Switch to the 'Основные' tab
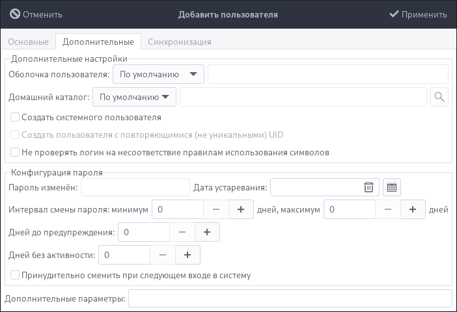The image size is (457, 312). point(28,42)
